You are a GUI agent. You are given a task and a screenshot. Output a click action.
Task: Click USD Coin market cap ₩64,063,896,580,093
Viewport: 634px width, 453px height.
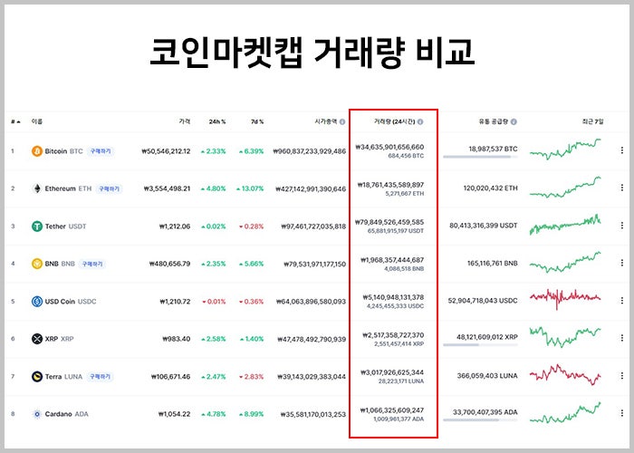311,302
